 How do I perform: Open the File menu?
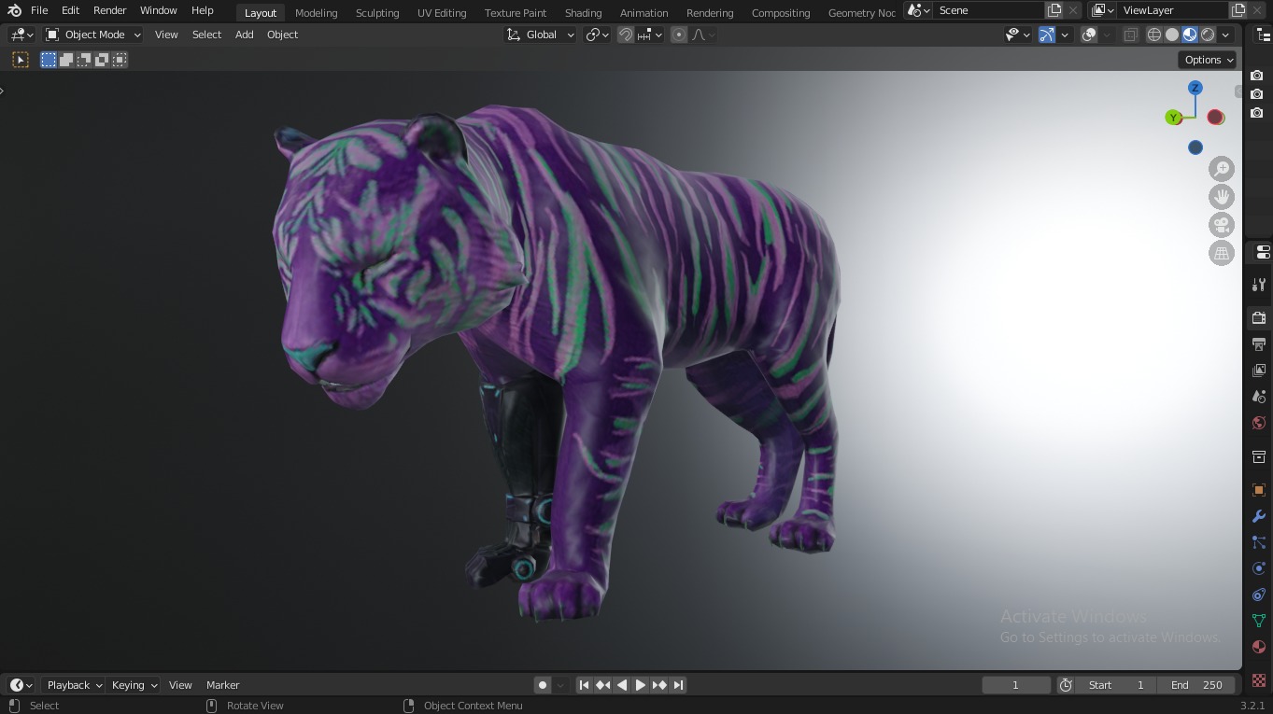(39, 10)
